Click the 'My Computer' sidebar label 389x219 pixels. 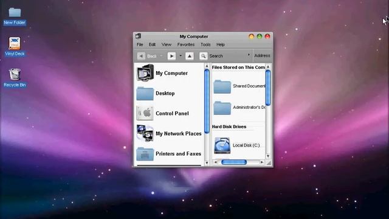pyautogui.click(x=171, y=73)
